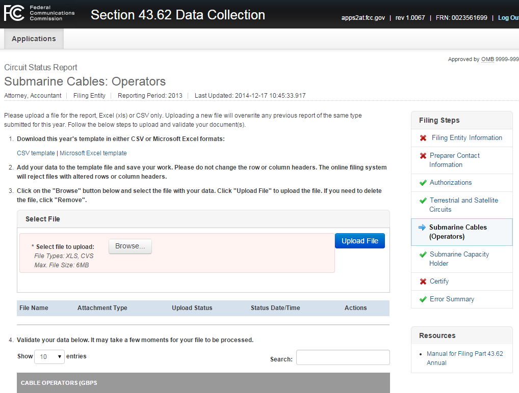Click the OMB approval link
The height and width of the screenshot is (393, 519).
click(x=487, y=60)
